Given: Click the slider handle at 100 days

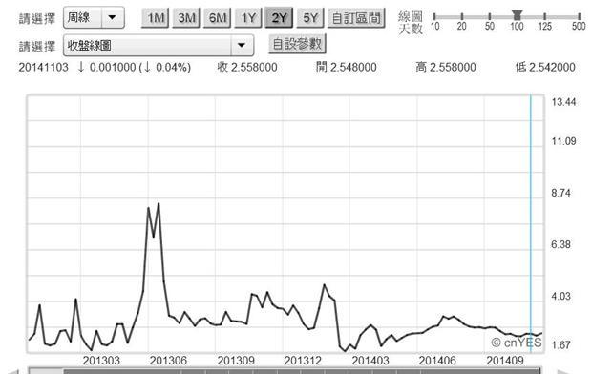Looking at the screenshot, I should 517,15.
